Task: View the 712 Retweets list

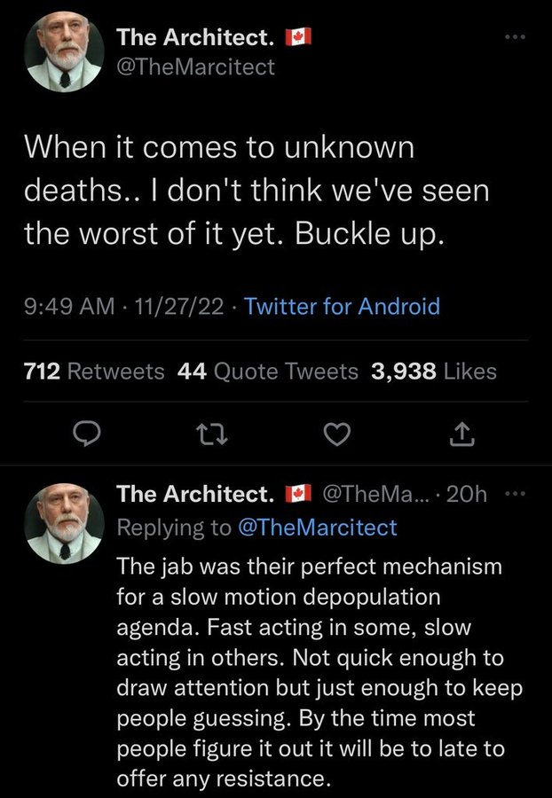Action: (93, 372)
